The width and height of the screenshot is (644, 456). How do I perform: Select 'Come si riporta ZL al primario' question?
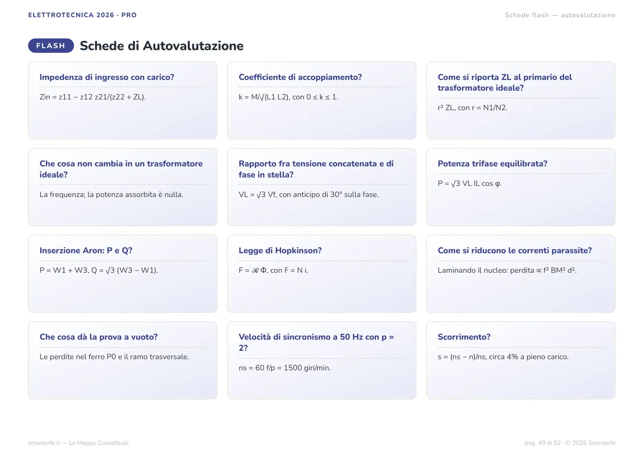(505, 83)
